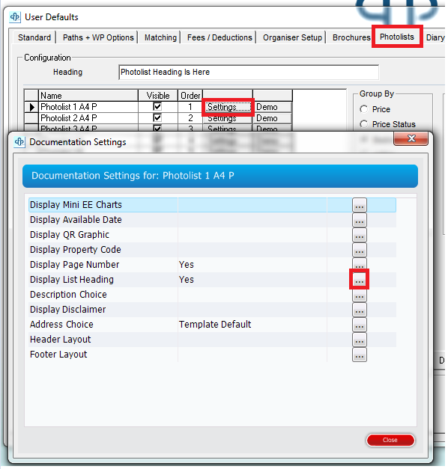Open ellipsis button for Display Mini EE Charts
The width and height of the screenshot is (448, 469).
coord(360,205)
